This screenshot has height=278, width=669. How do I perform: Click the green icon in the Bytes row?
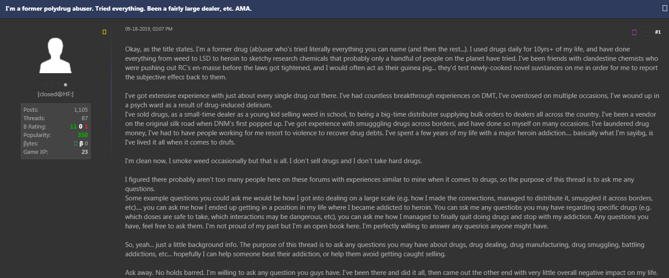(x=75, y=144)
